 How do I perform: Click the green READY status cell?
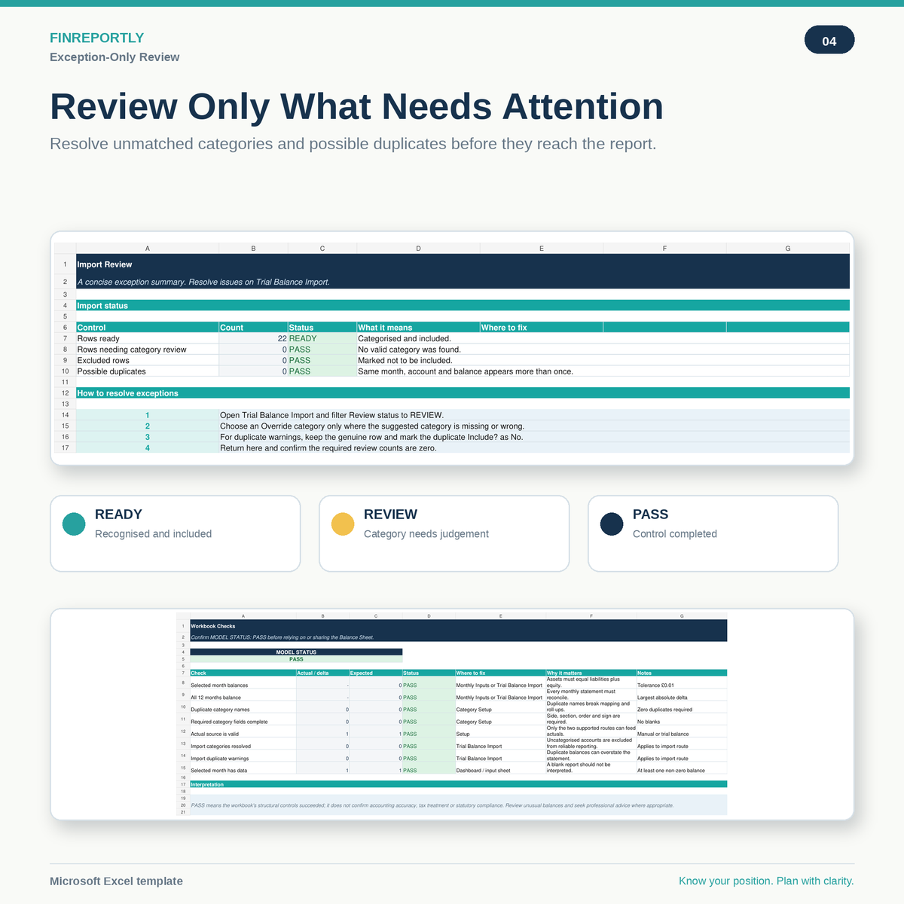[322, 338]
